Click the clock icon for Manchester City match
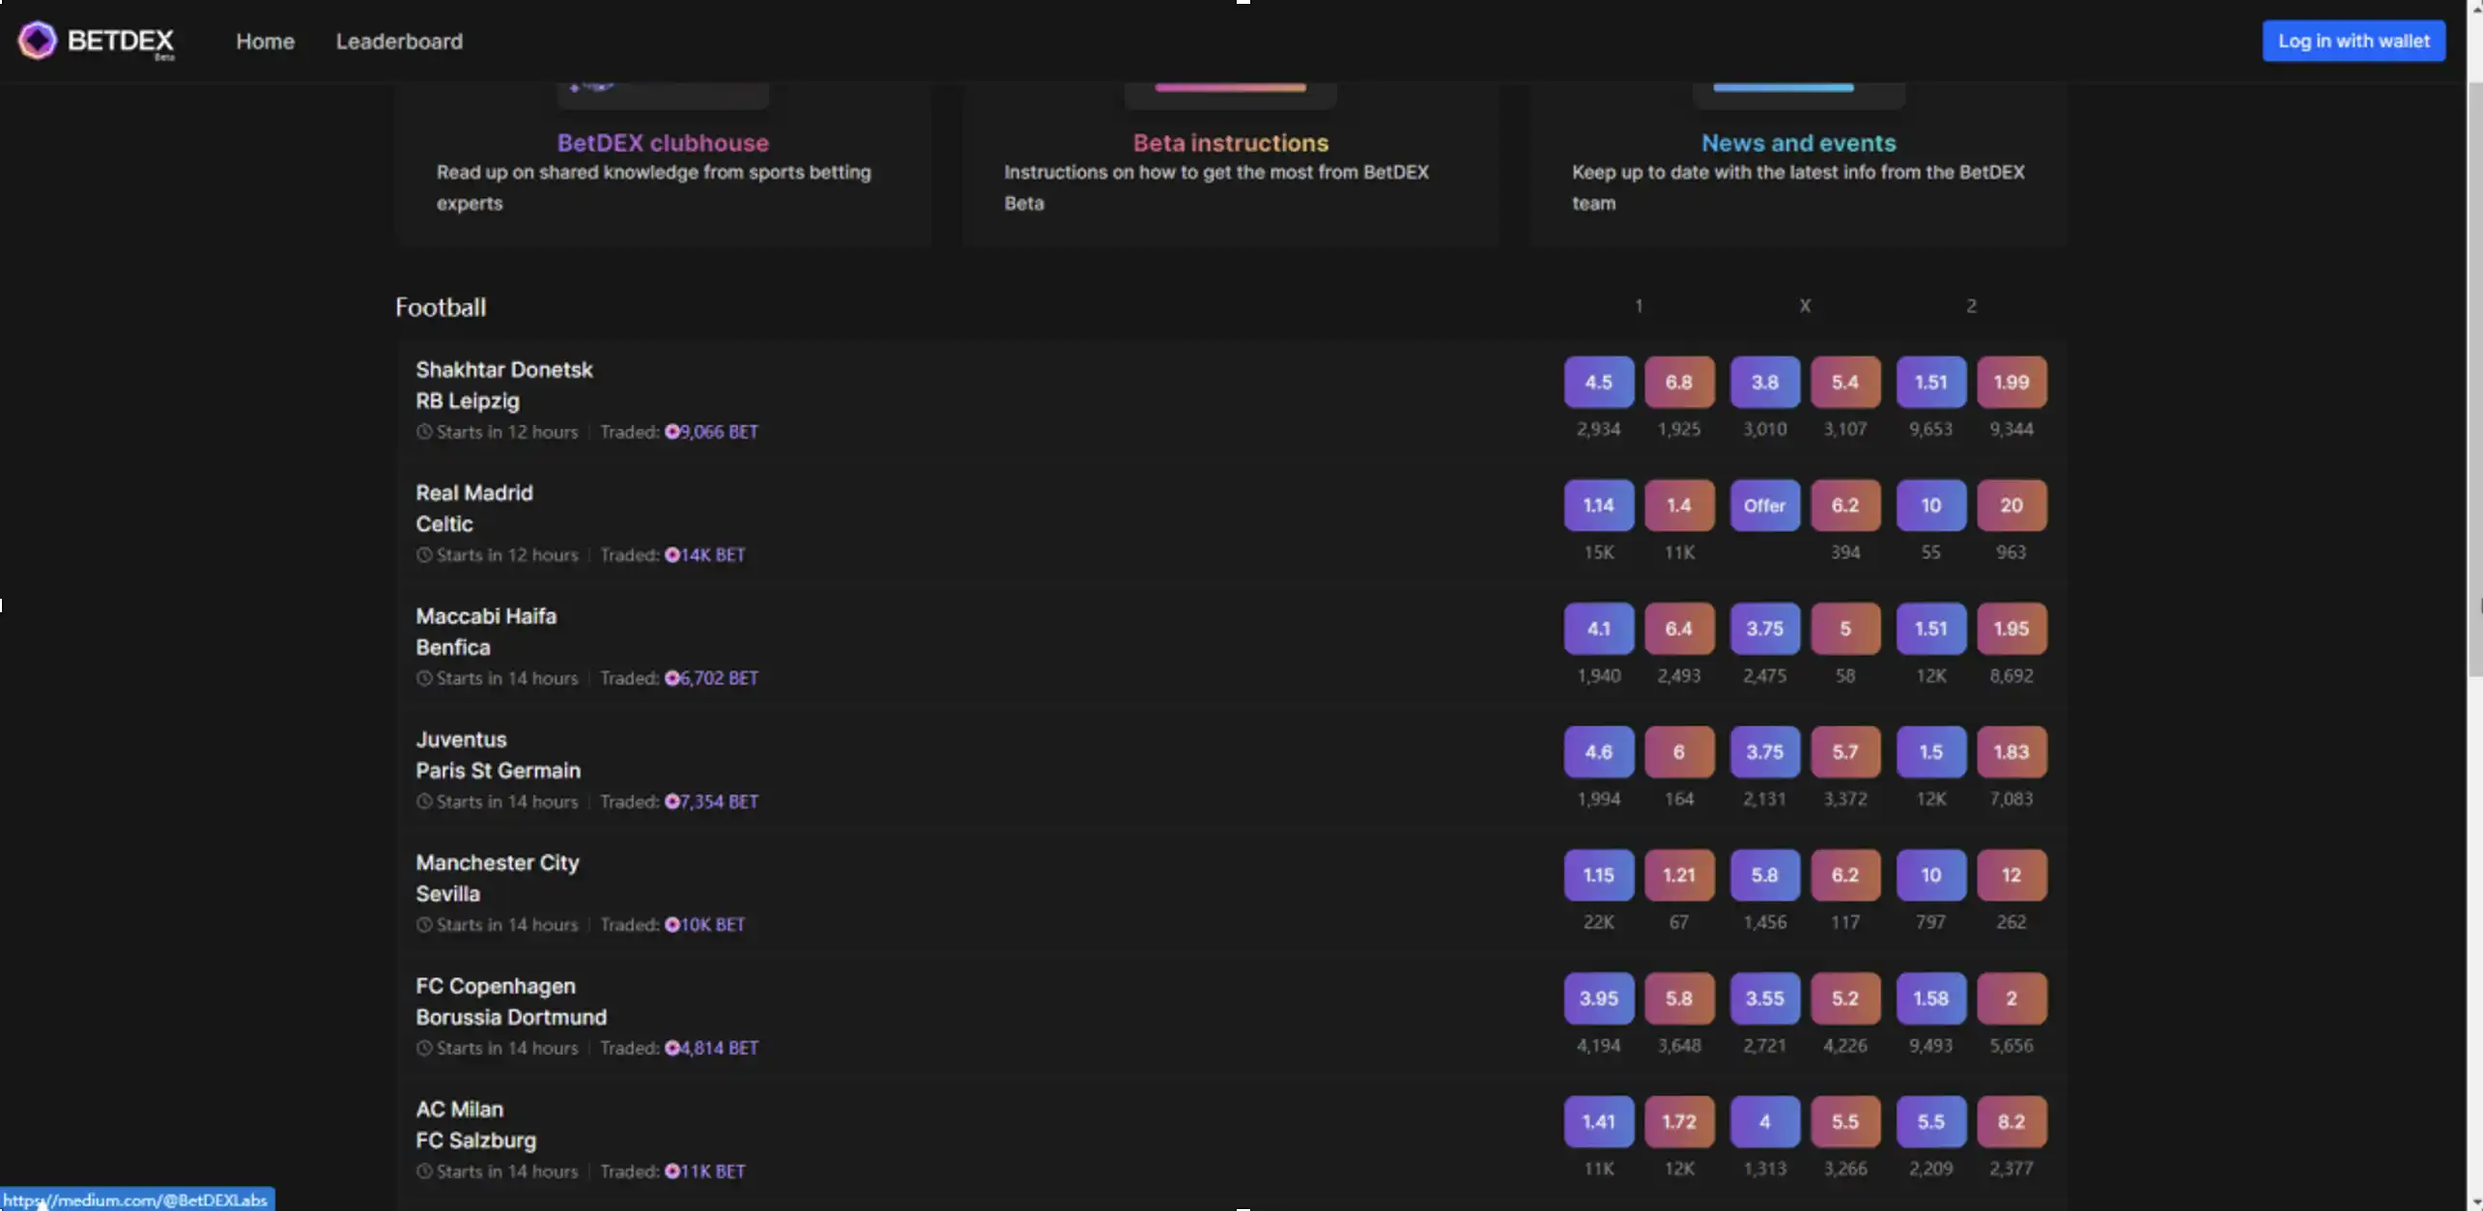 tap(424, 925)
